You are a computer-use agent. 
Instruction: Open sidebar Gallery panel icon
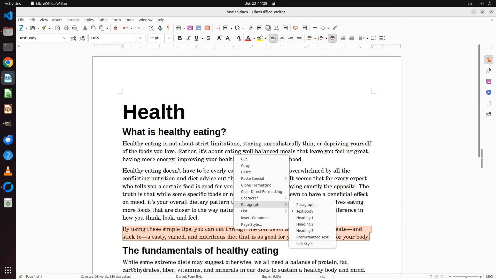489,82
